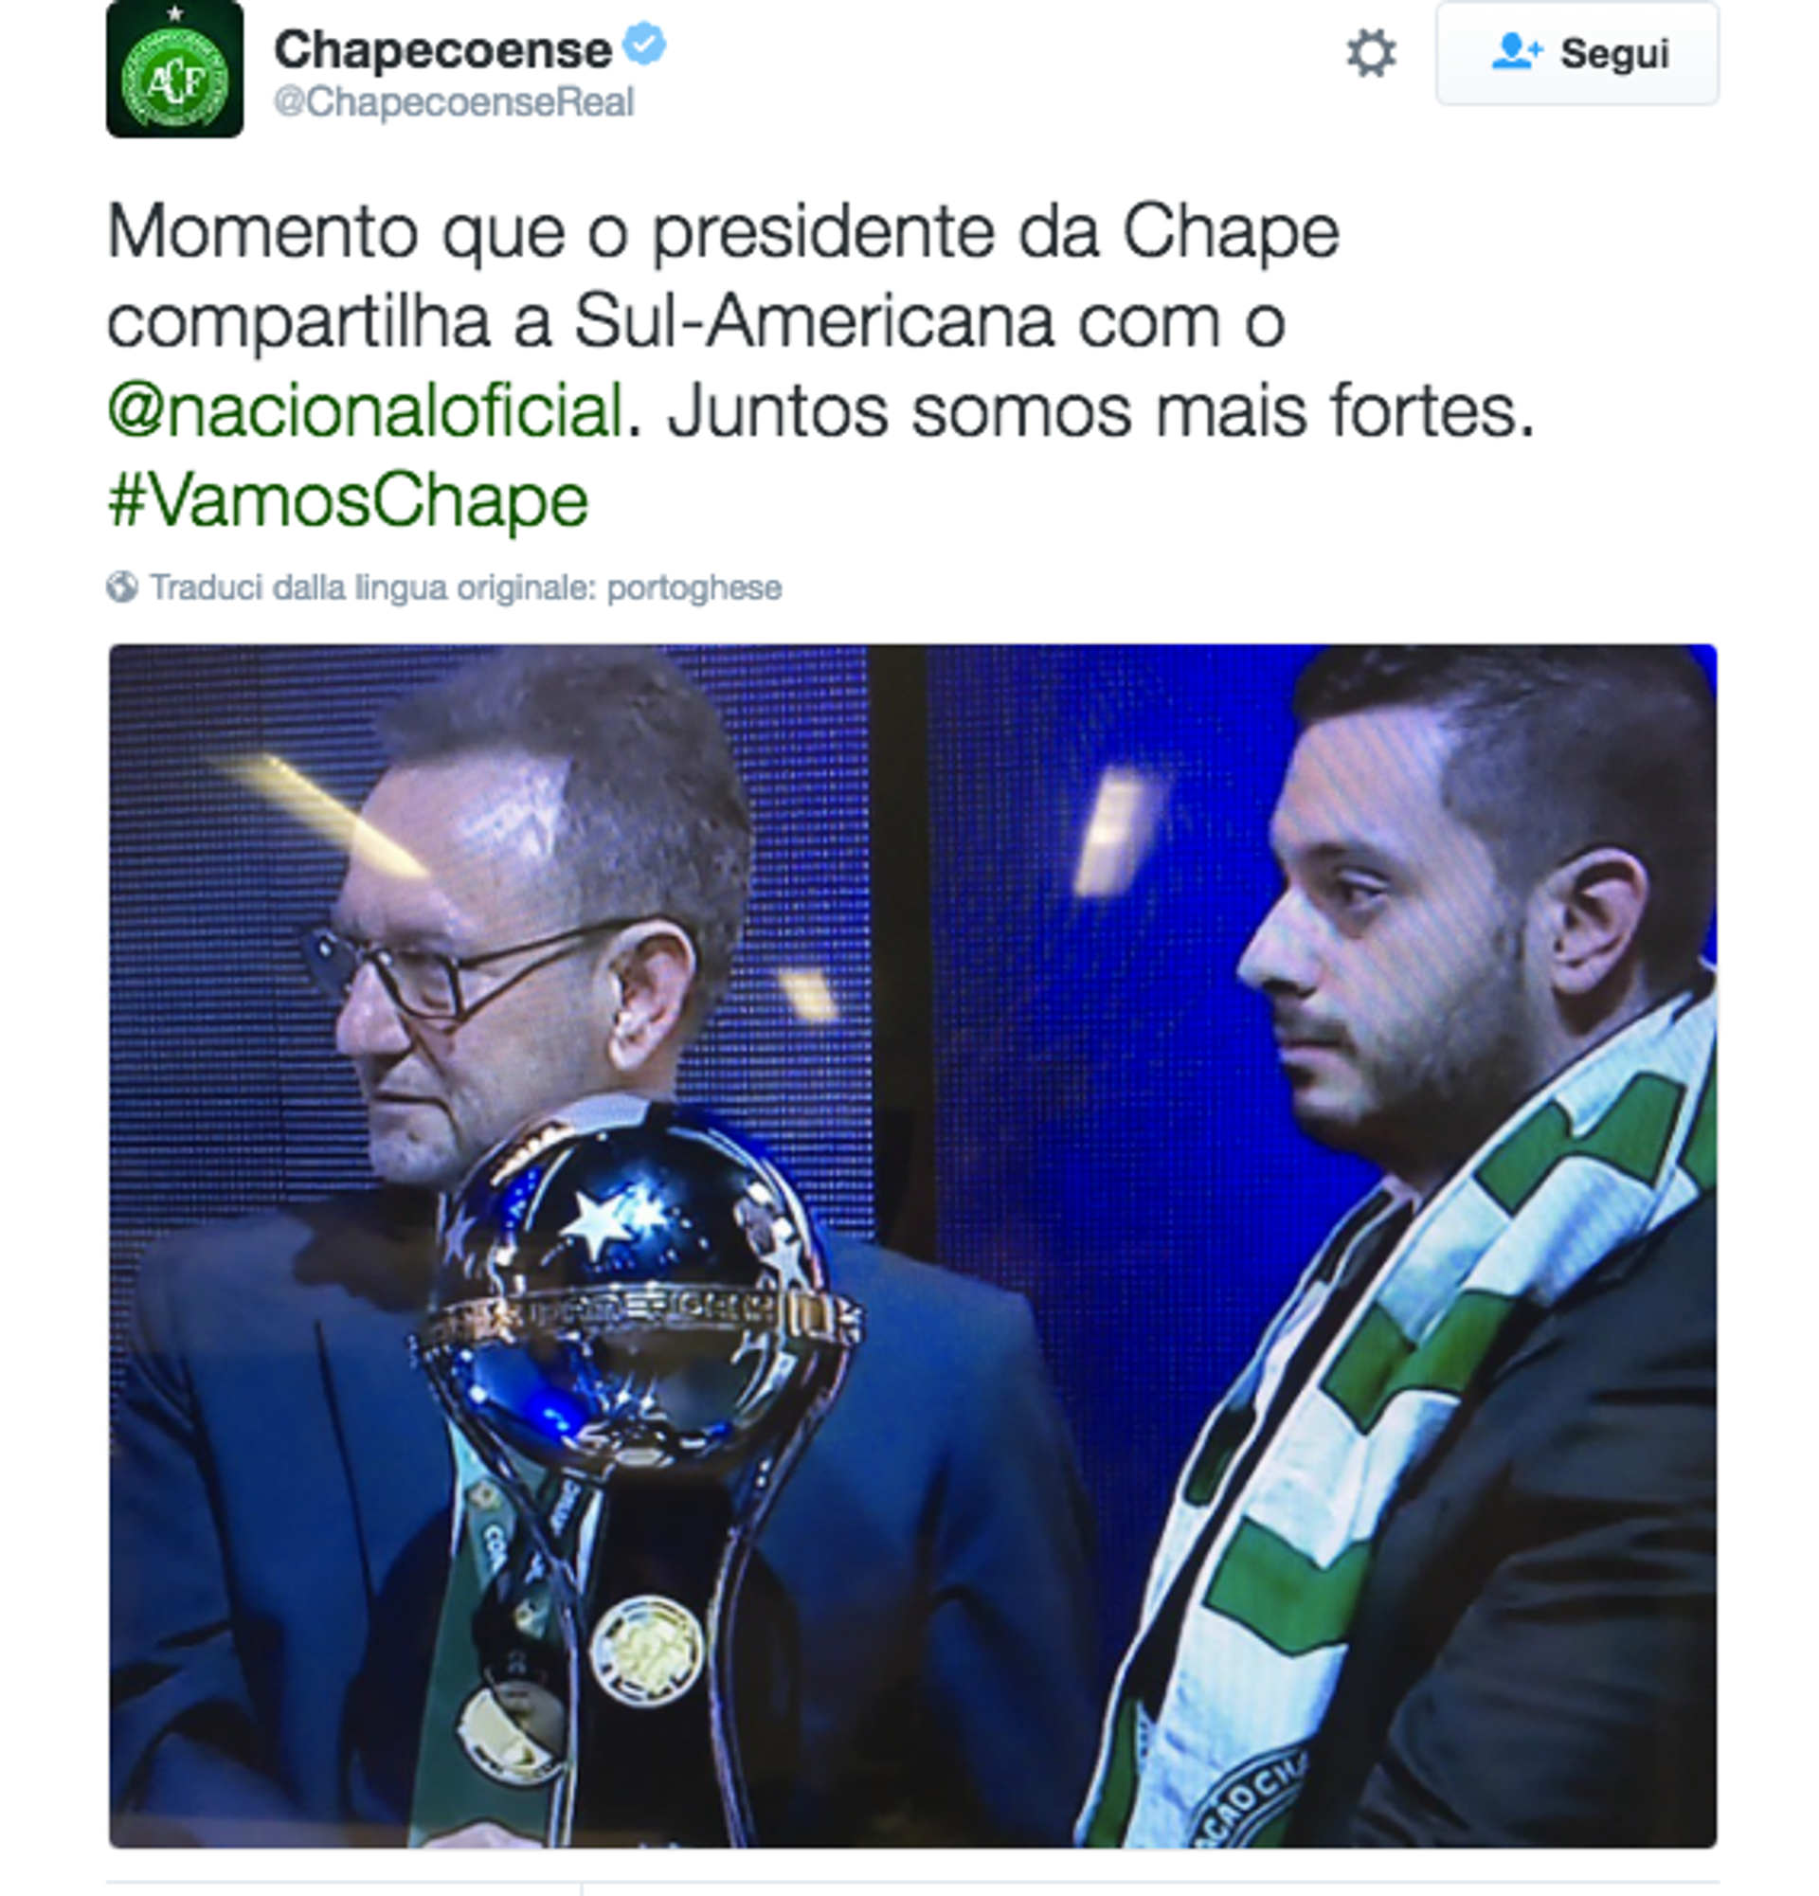Screen dimensions: 1819x1896
Task: Open the tweet photo in full view
Action: [x=912, y=1246]
